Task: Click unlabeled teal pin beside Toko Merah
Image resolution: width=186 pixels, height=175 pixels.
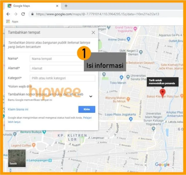Action: pyautogui.click(x=104, y=75)
